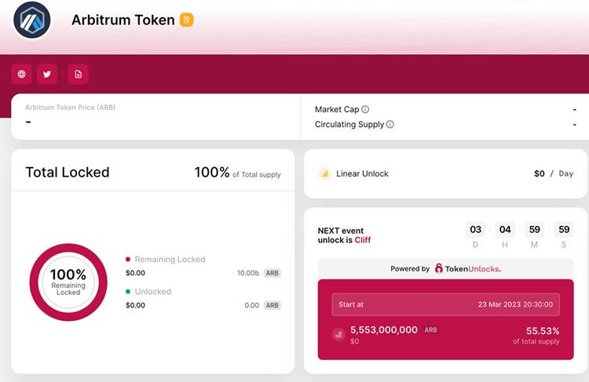
Task: Click info icon next to Market Cap
Action: [365, 110]
